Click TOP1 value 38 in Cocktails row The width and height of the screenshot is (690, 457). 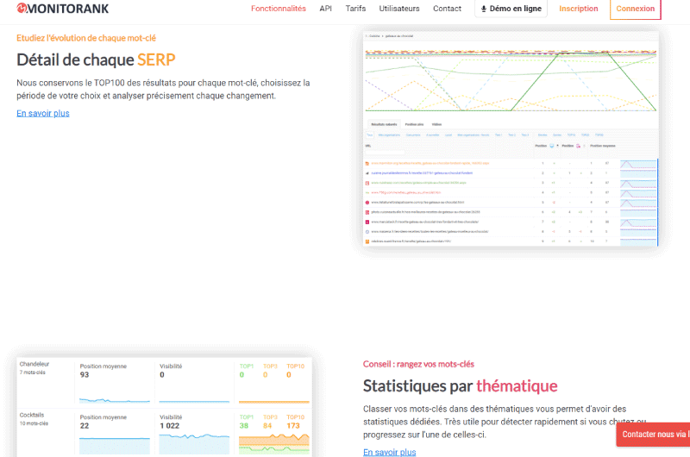[244, 425]
